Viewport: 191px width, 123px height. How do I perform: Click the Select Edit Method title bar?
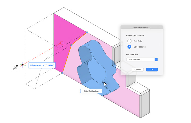coord(141,27)
